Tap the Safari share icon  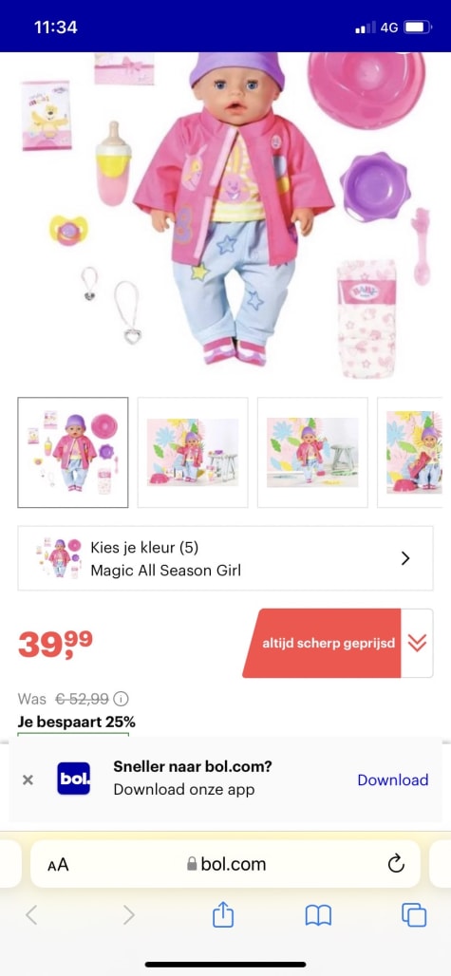coord(223,915)
